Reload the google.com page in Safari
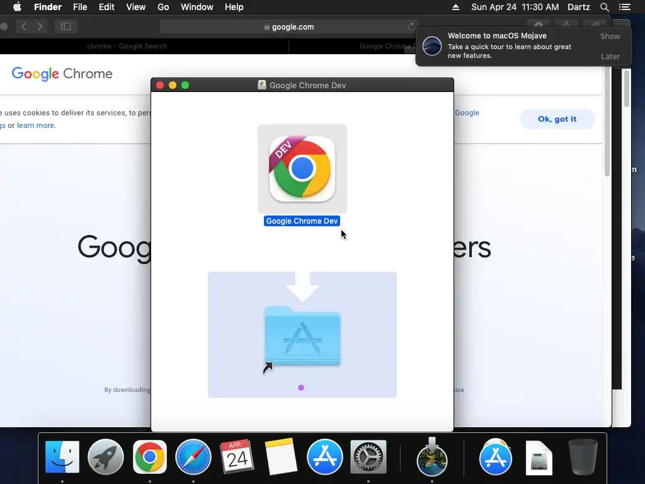645x484 pixels. point(411,26)
